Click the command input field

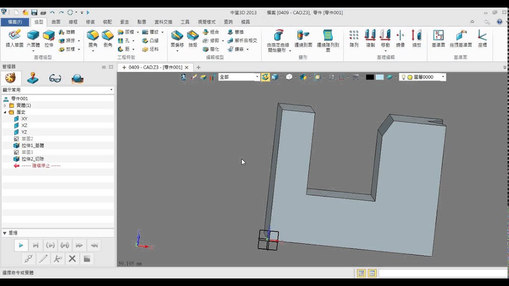[x=443, y=273]
